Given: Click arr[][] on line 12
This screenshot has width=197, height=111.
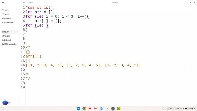Looking at the screenshot, I should pos(34,56).
